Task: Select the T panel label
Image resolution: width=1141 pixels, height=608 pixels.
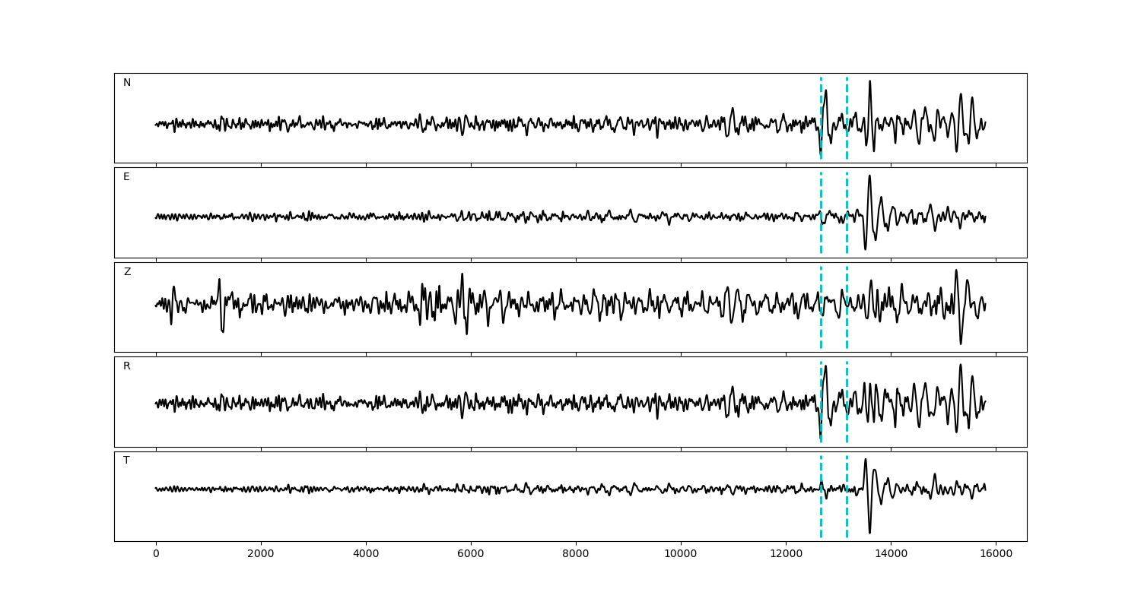Action: pyautogui.click(x=126, y=461)
